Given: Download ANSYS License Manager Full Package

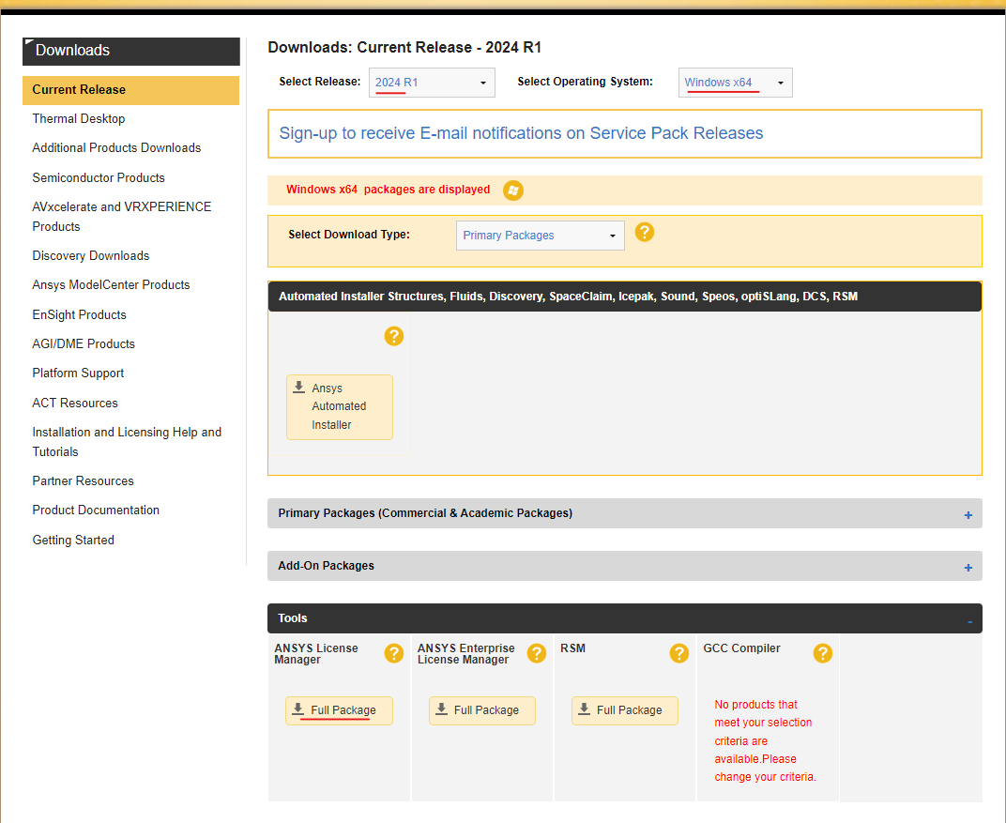Looking at the screenshot, I should click(x=339, y=710).
